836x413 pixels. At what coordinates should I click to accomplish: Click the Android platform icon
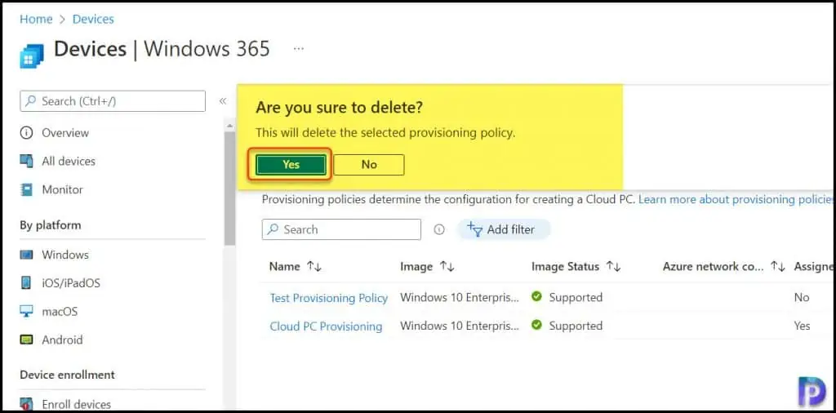pyautogui.click(x=26, y=340)
